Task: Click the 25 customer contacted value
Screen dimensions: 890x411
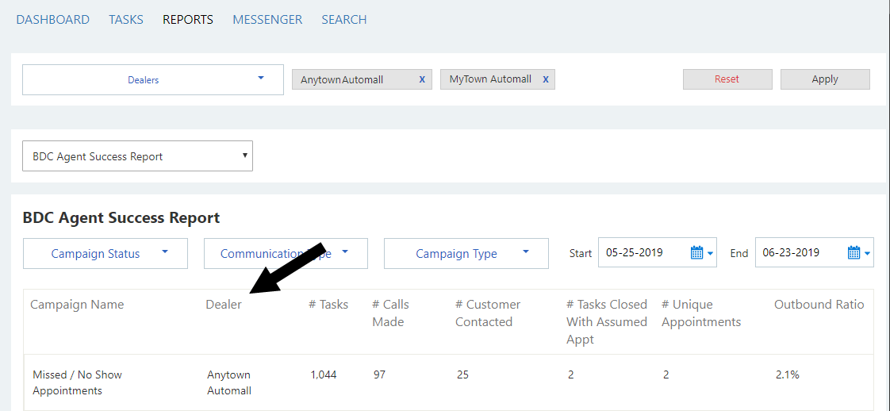Action: click(x=462, y=375)
